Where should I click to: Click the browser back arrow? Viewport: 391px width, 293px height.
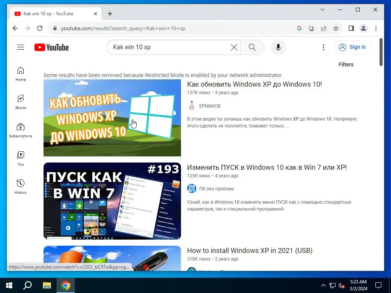click(x=15, y=28)
